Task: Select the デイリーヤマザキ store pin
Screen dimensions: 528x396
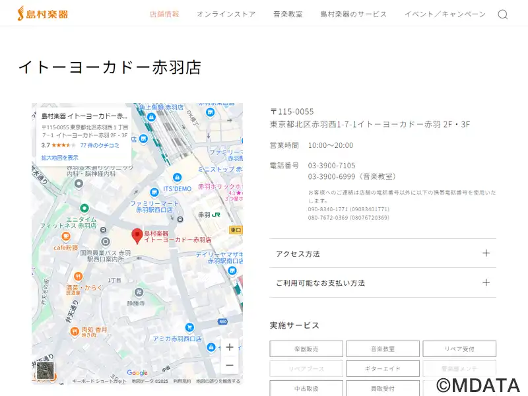Action: pos(232,271)
